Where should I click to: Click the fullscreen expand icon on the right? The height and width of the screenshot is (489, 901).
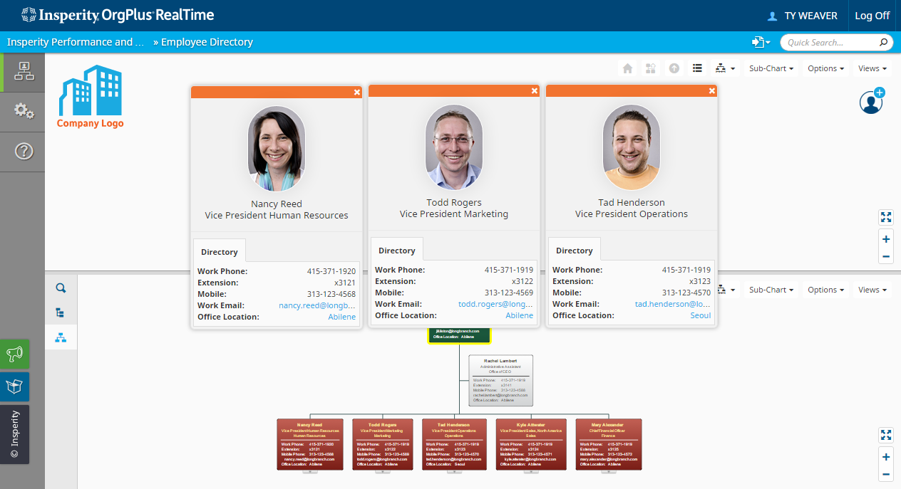[886, 217]
